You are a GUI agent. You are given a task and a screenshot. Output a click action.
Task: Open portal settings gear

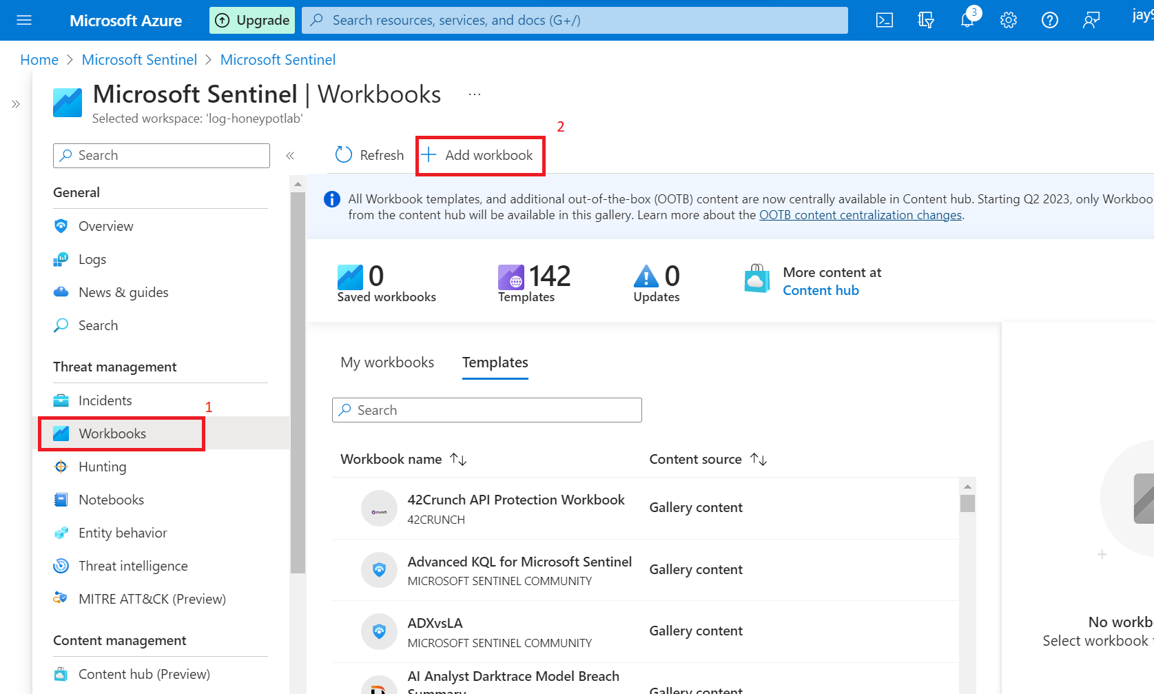coord(1009,20)
